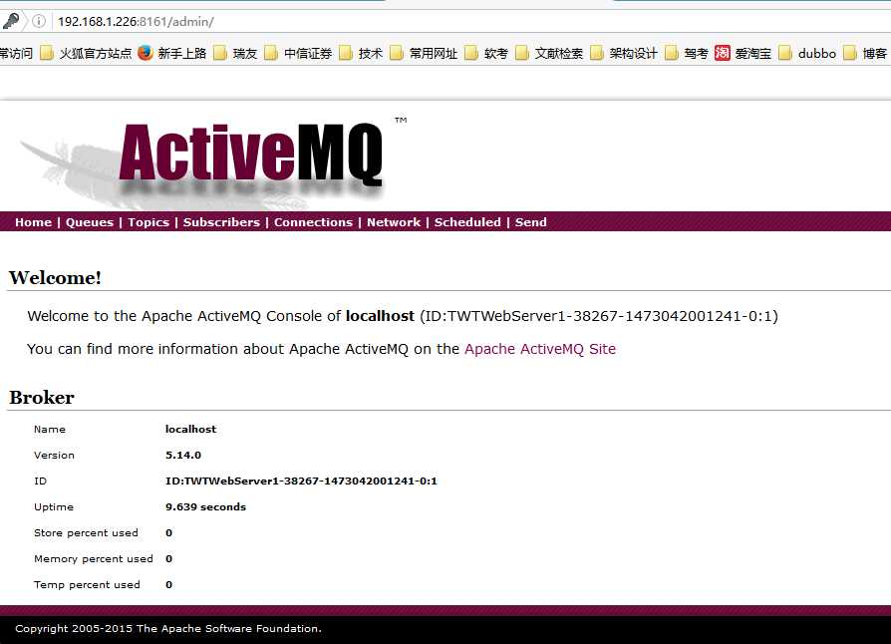The width and height of the screenshot is (891, 644).
Task: Open the Topics page
Action: pos(148,222)
